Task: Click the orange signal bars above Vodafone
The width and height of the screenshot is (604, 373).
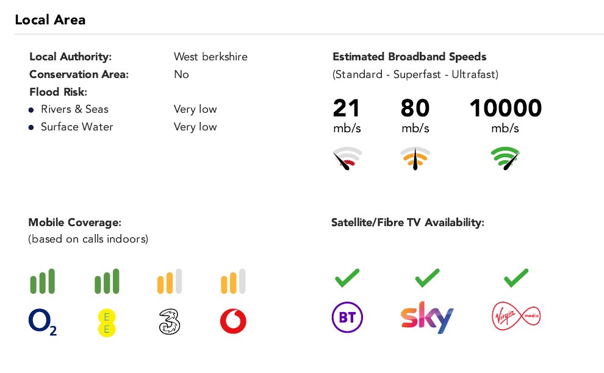Action: point(233,281)
